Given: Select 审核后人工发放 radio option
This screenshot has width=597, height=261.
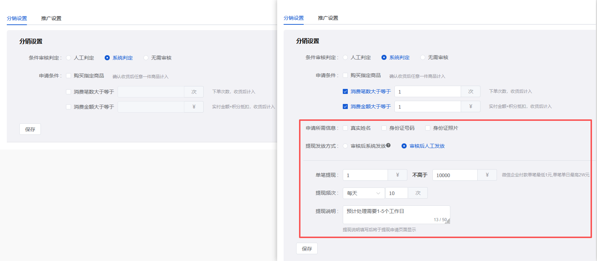Looking at the screenshot, I should coord(404,146).
